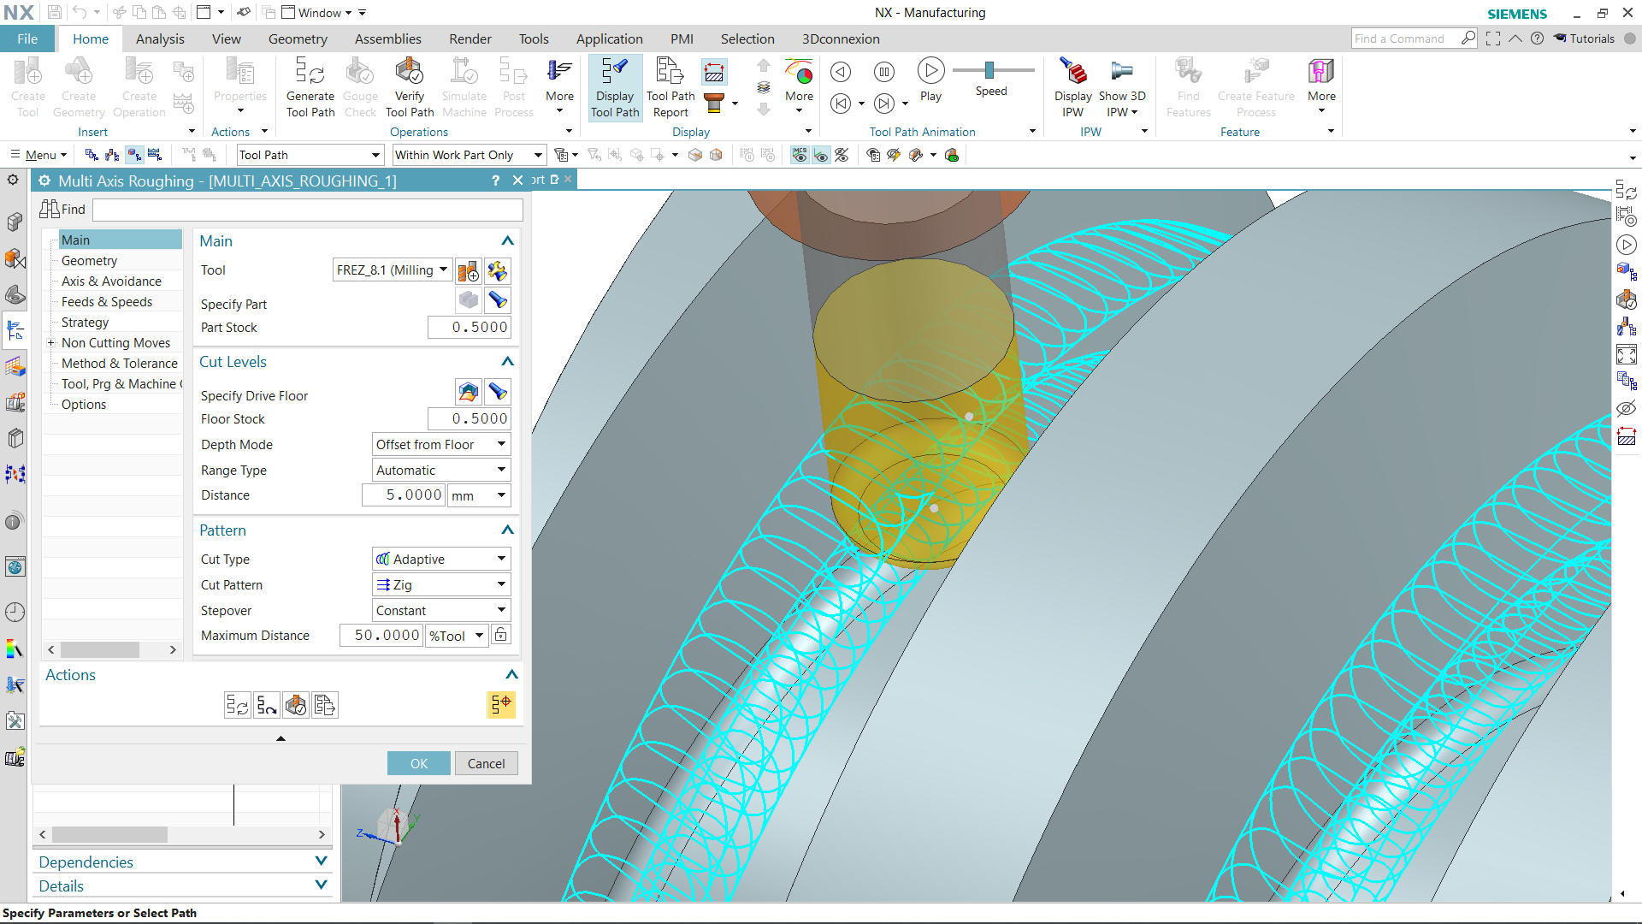Click edit/display tool icon next to Tool
The image size is (1642, 924).
pyautogui.click(x=498, y=271)
